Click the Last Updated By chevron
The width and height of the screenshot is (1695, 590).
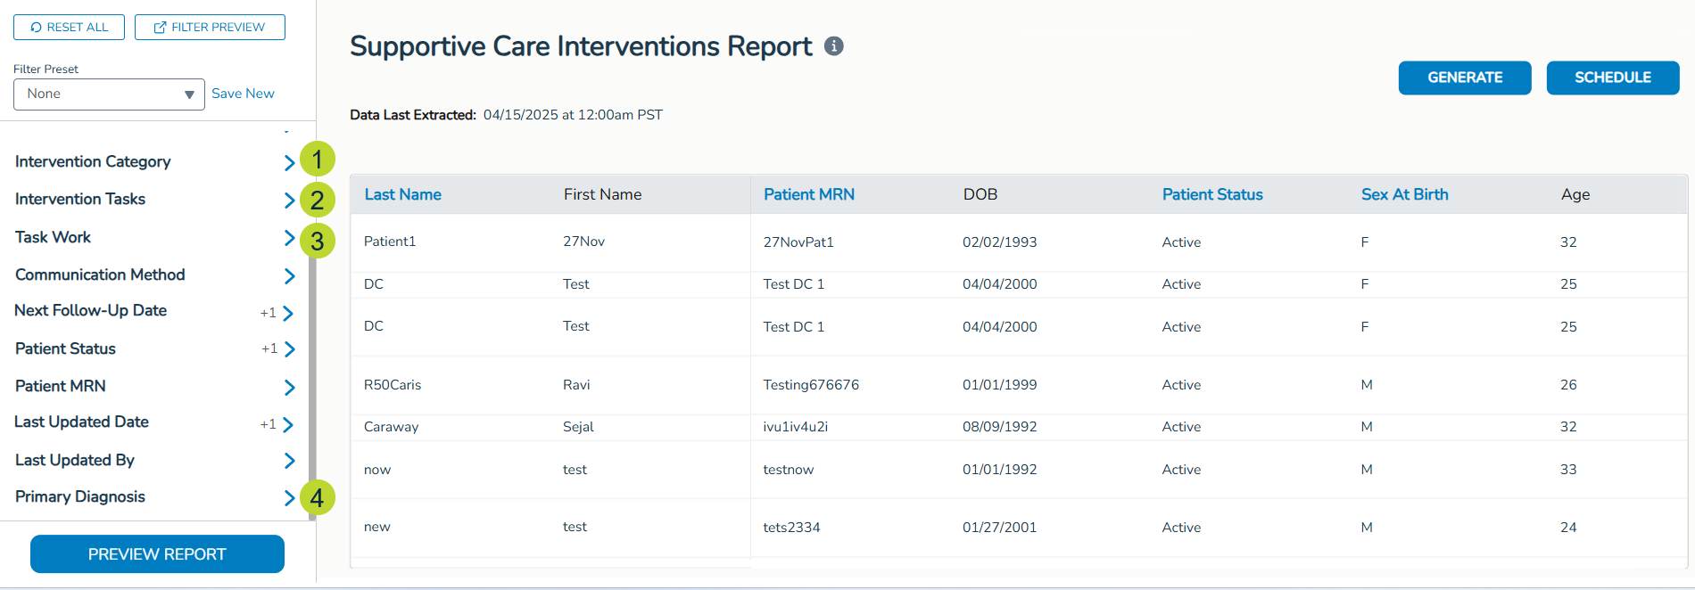coord(289,461)
